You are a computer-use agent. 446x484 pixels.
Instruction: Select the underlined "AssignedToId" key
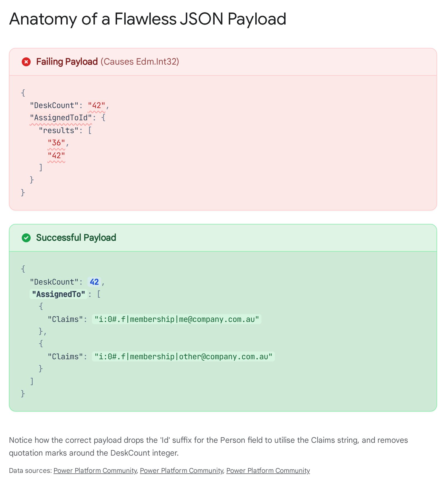coord(61,118)
